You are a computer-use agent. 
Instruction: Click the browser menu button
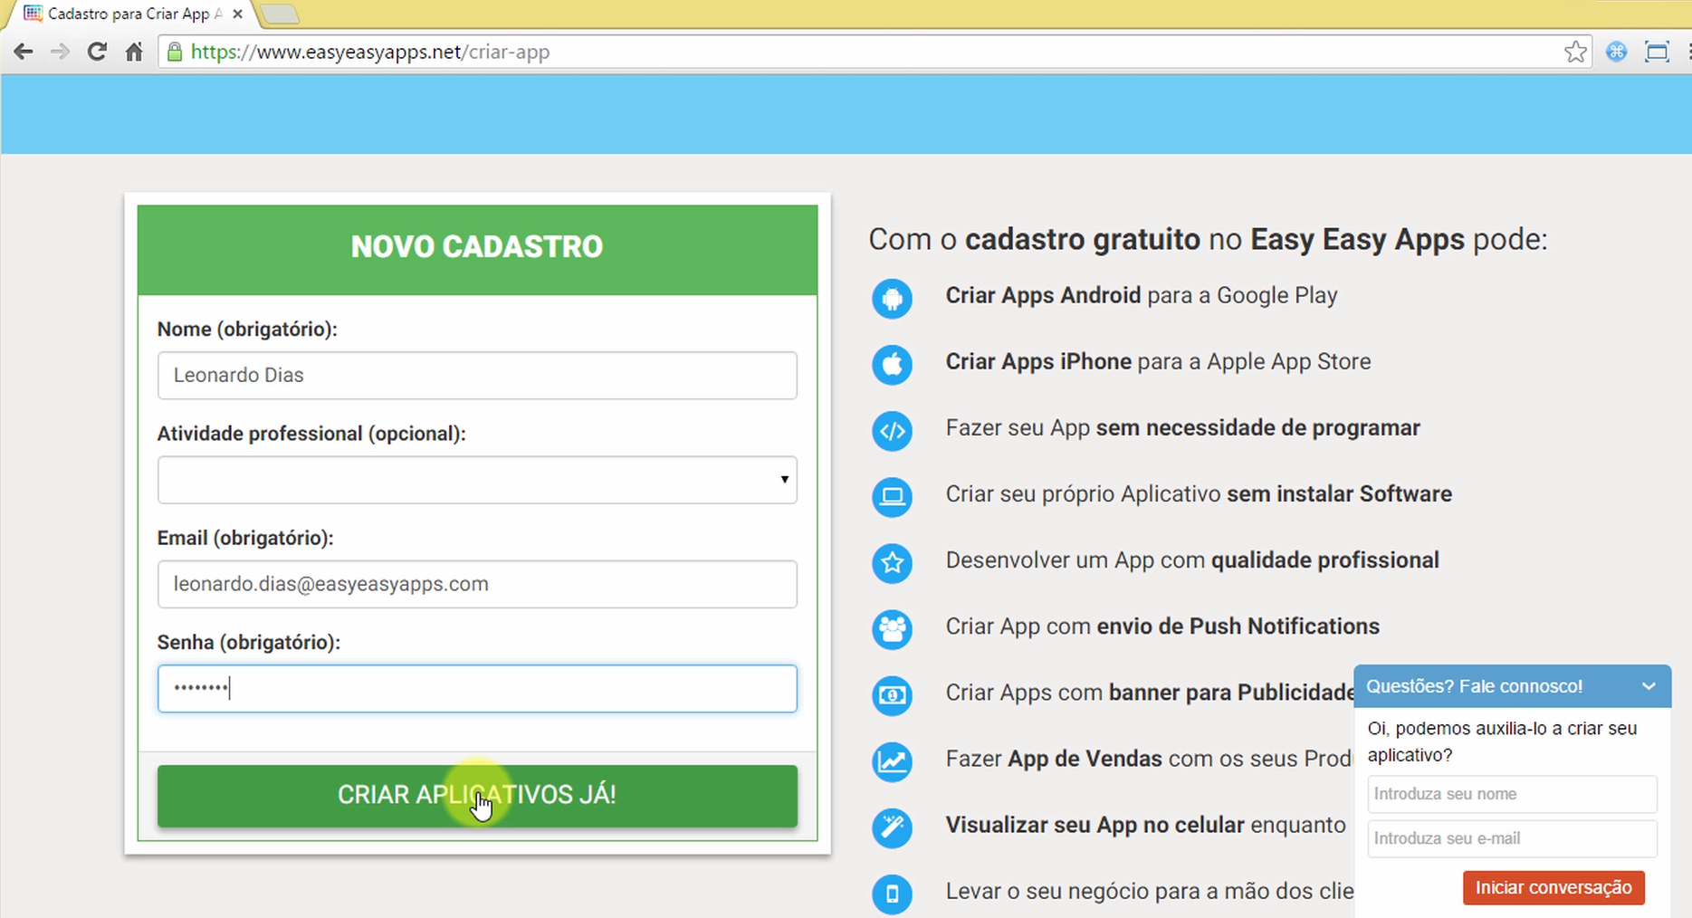1686,52
